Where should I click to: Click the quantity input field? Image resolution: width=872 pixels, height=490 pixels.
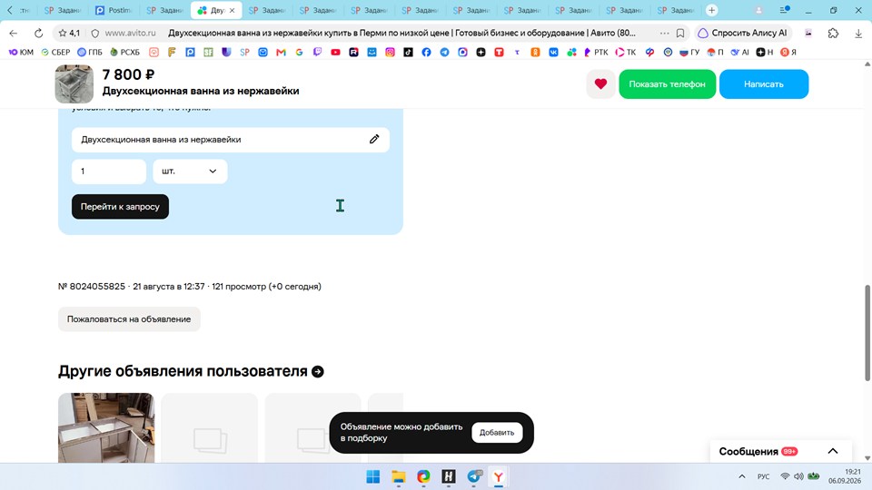click(x=109, y=171)
